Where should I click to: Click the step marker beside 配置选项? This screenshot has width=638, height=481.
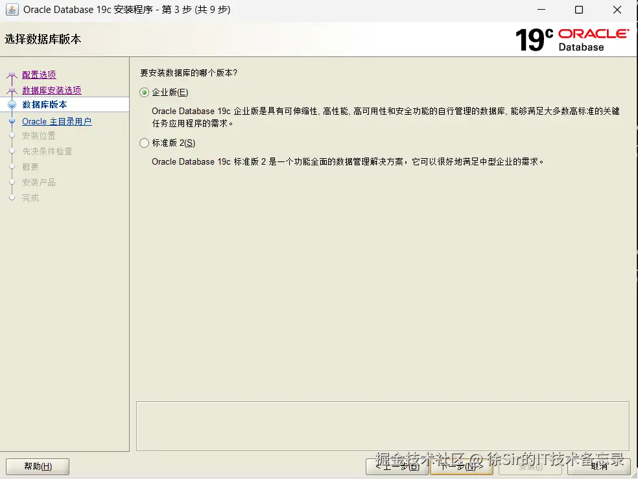(x=12, y=75)
